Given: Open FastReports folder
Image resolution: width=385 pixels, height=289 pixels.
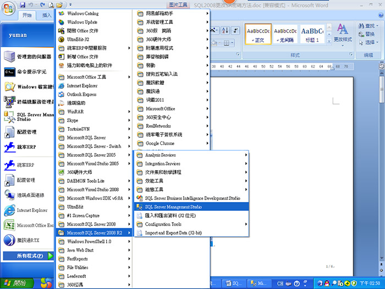Looking at the screenshot, I should coord(94,259).
